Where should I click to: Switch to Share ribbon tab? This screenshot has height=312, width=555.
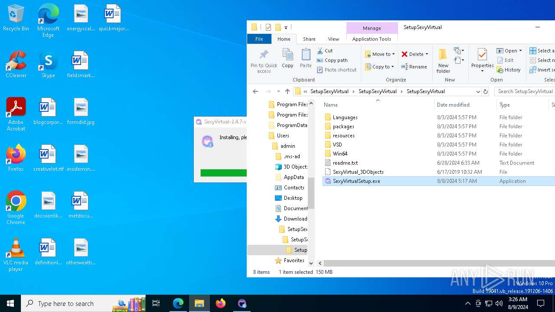pyautogui.click(x=309, y=39)
